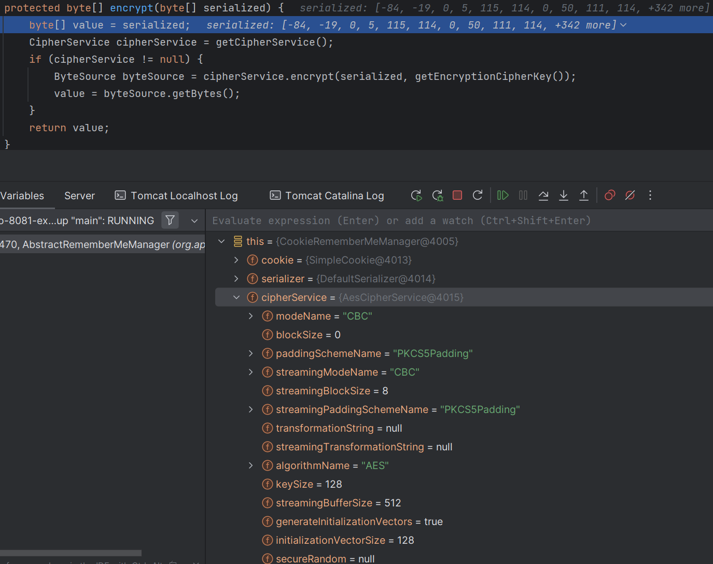
Task: Expand the streamingModeName field
Action: click(x=251, y=372)
